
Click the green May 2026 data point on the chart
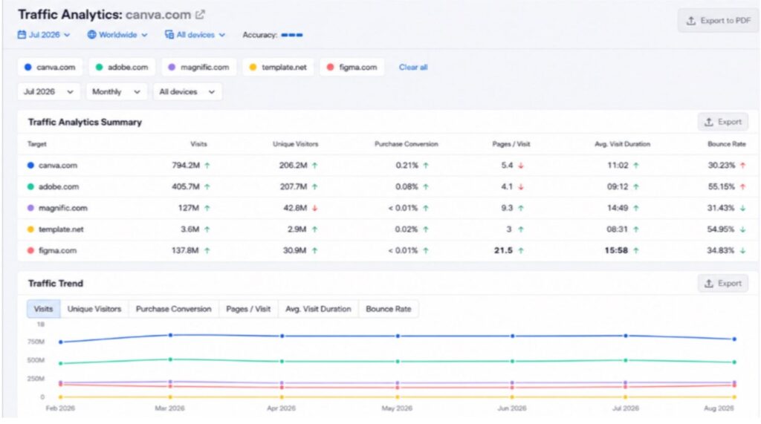click(398, 362)
